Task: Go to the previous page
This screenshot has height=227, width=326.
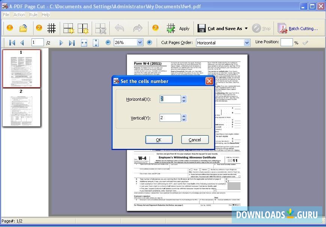Action: [x=22, y=43]
